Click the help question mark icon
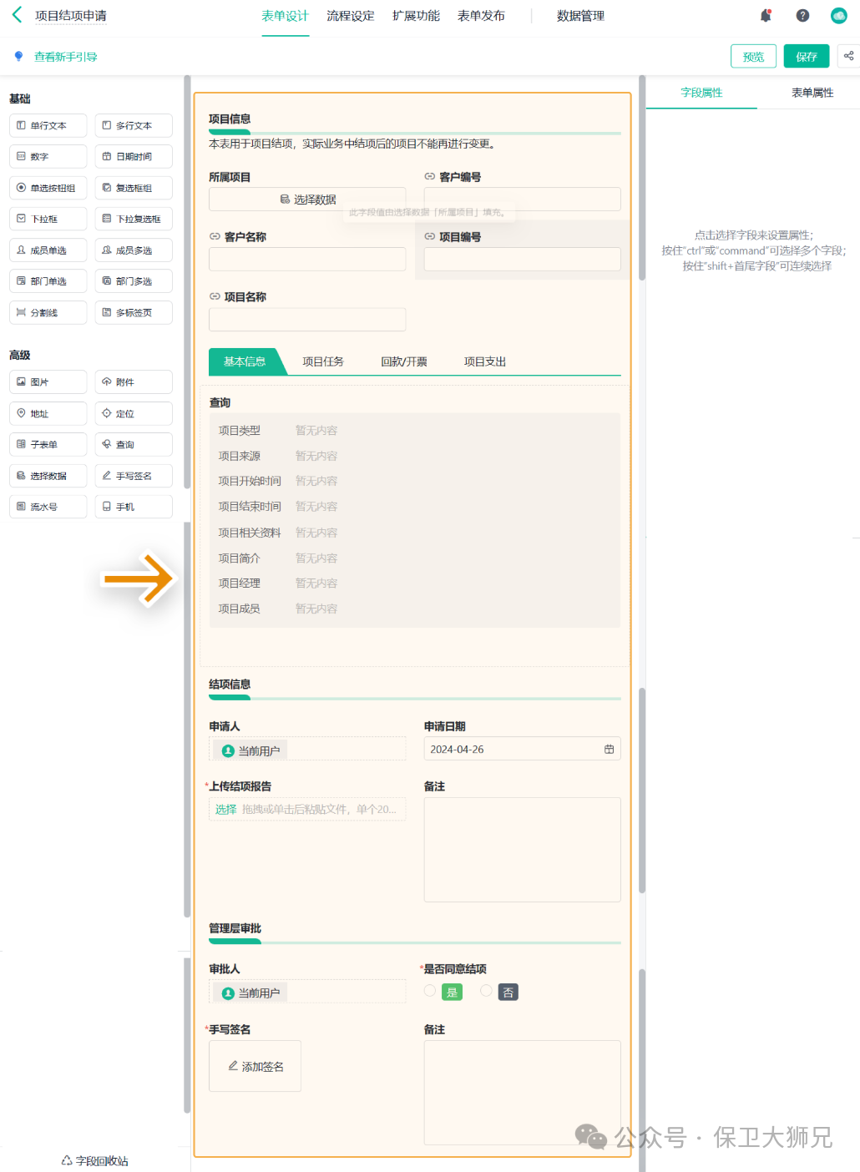This screenshot has width=860, height=1172. coord(802,16)
